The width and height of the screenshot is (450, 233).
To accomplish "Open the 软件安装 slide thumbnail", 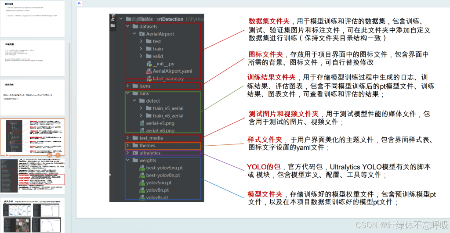I will click(x=33, y=18).
